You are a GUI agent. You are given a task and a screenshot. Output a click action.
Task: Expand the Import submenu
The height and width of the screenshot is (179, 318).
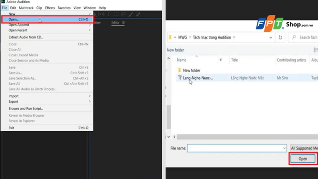coord(47,96)
